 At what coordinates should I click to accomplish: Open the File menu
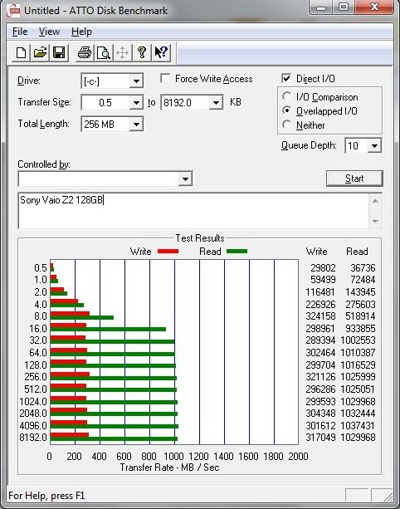20,32
